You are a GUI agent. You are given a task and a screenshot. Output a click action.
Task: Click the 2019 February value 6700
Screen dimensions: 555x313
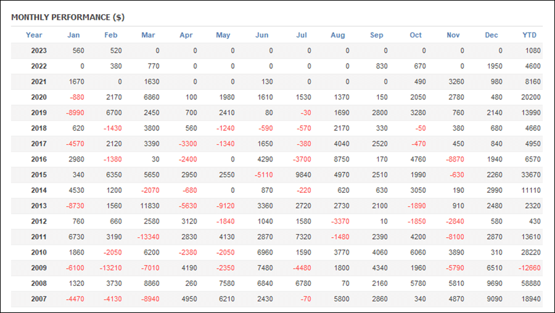click(x=114, y=113)
